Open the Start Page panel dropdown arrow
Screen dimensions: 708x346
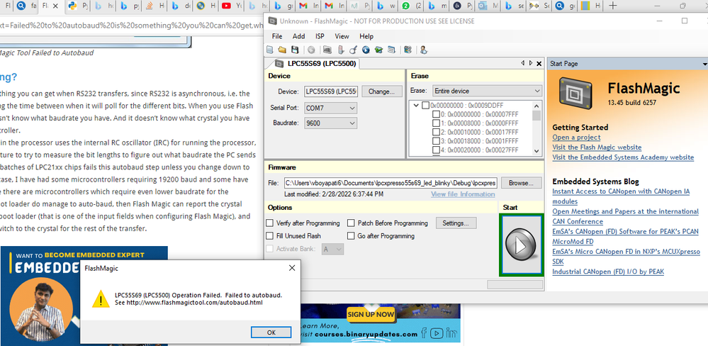point(705,64)
